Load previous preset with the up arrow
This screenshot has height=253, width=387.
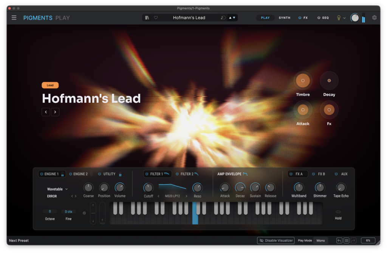[x=230, y=18]
